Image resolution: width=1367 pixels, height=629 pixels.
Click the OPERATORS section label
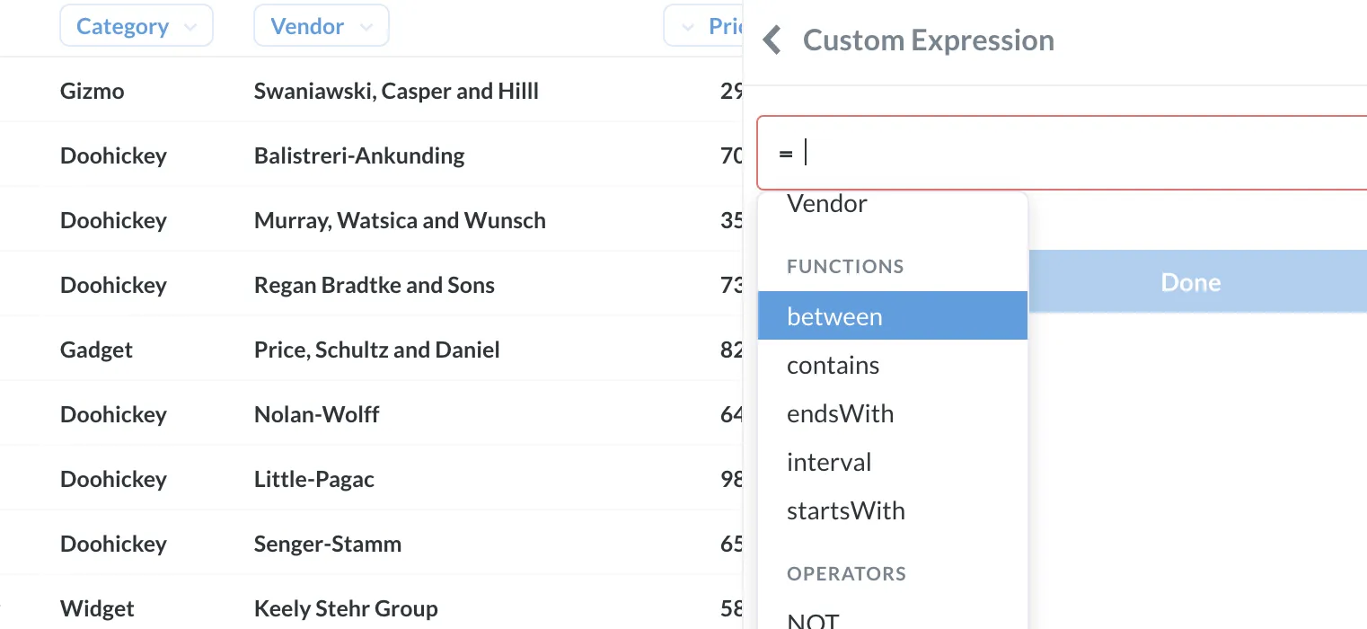846,573
